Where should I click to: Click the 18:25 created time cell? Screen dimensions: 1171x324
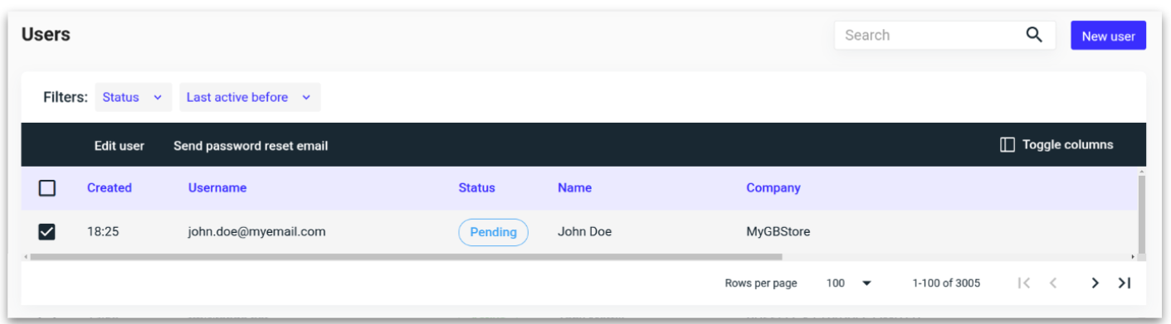point(103,232)
